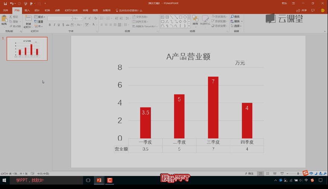Click the Copy button
The height and width of the screenshot is (189, 328).
pos(14,22)
